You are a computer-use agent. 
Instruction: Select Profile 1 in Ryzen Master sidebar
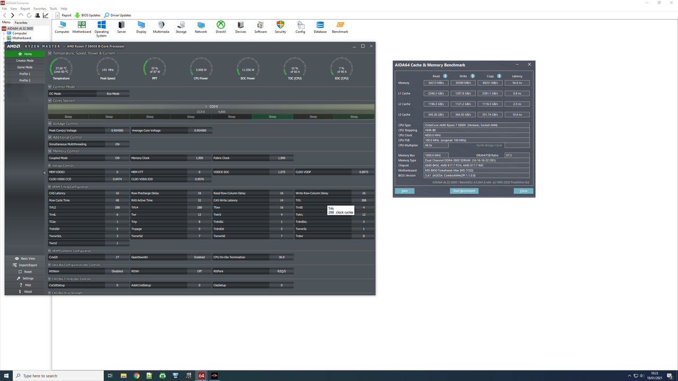coord(25,74)
